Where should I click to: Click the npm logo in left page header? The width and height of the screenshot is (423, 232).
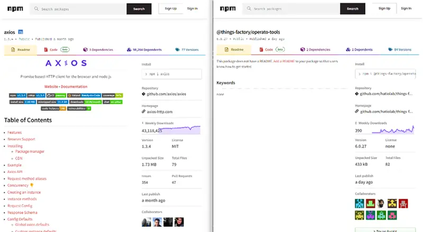15,9
